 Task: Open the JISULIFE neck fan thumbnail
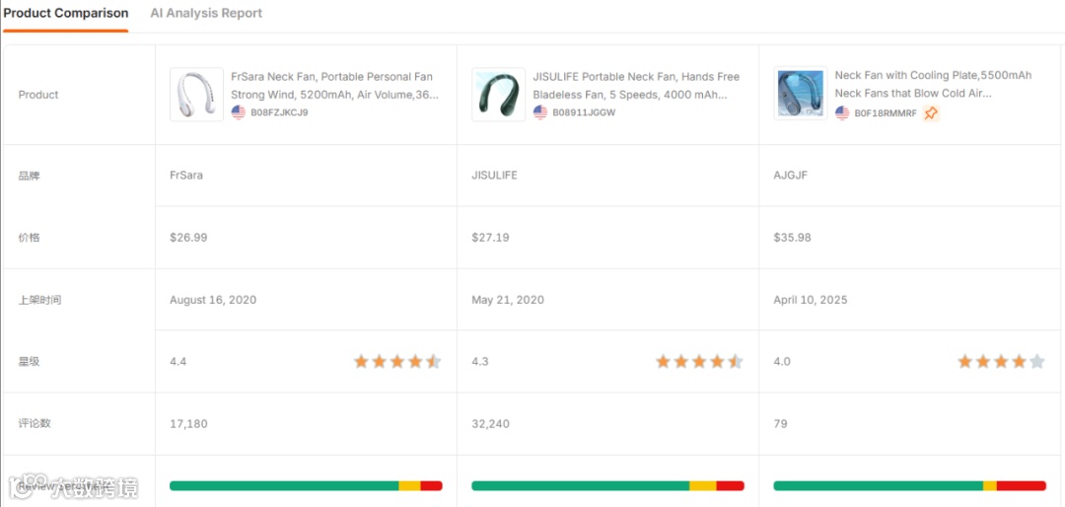click(499, 95)
